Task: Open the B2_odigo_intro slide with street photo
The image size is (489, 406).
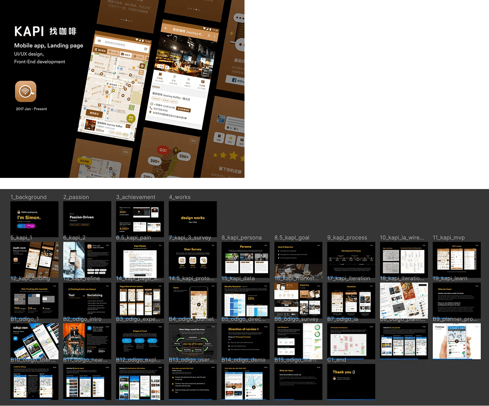Action: point(87,341)
